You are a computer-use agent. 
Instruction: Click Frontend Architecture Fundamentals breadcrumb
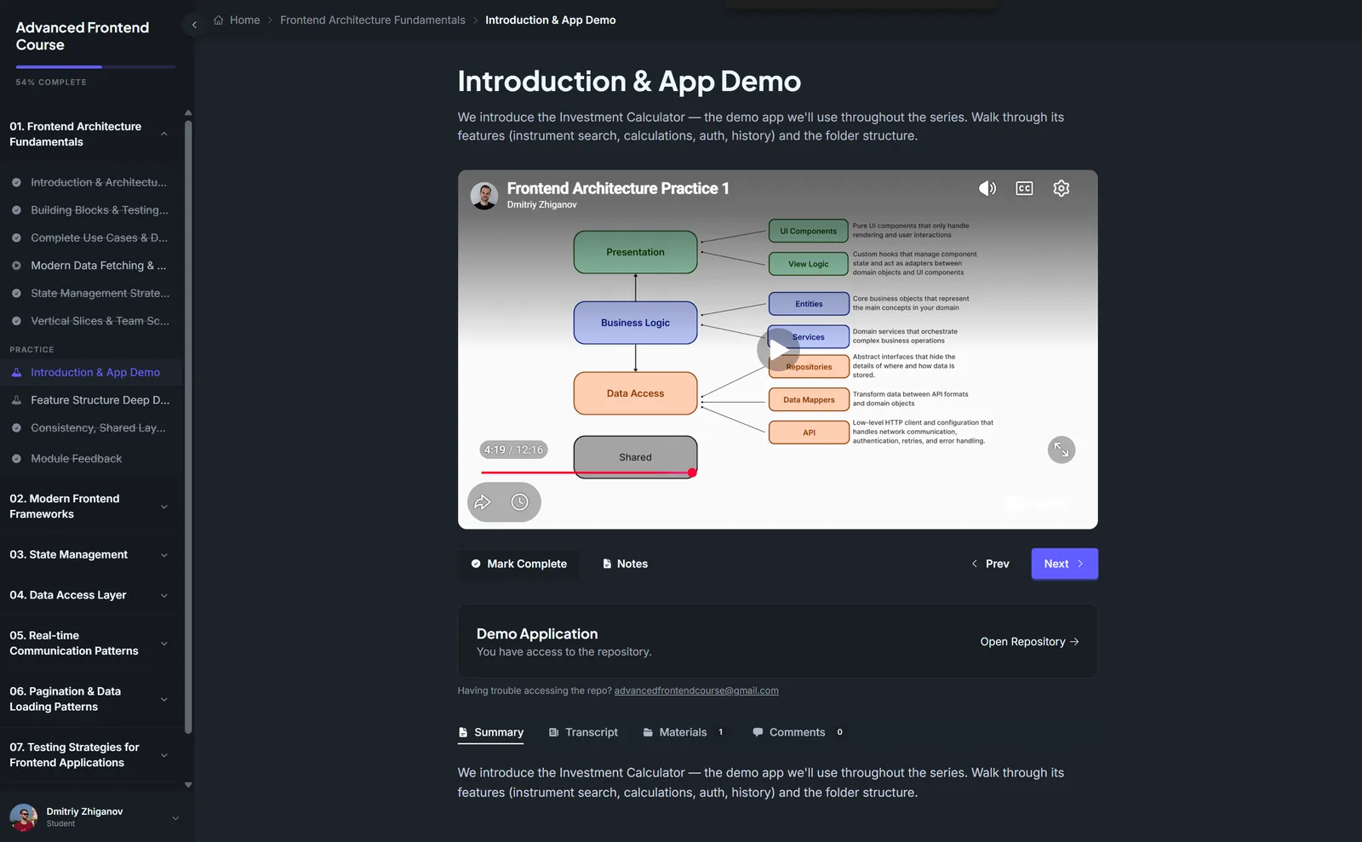373,20
